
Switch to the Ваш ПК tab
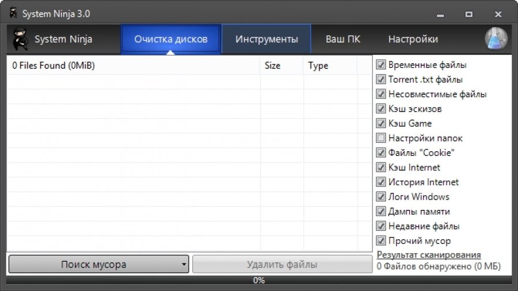tap(343, 39)
